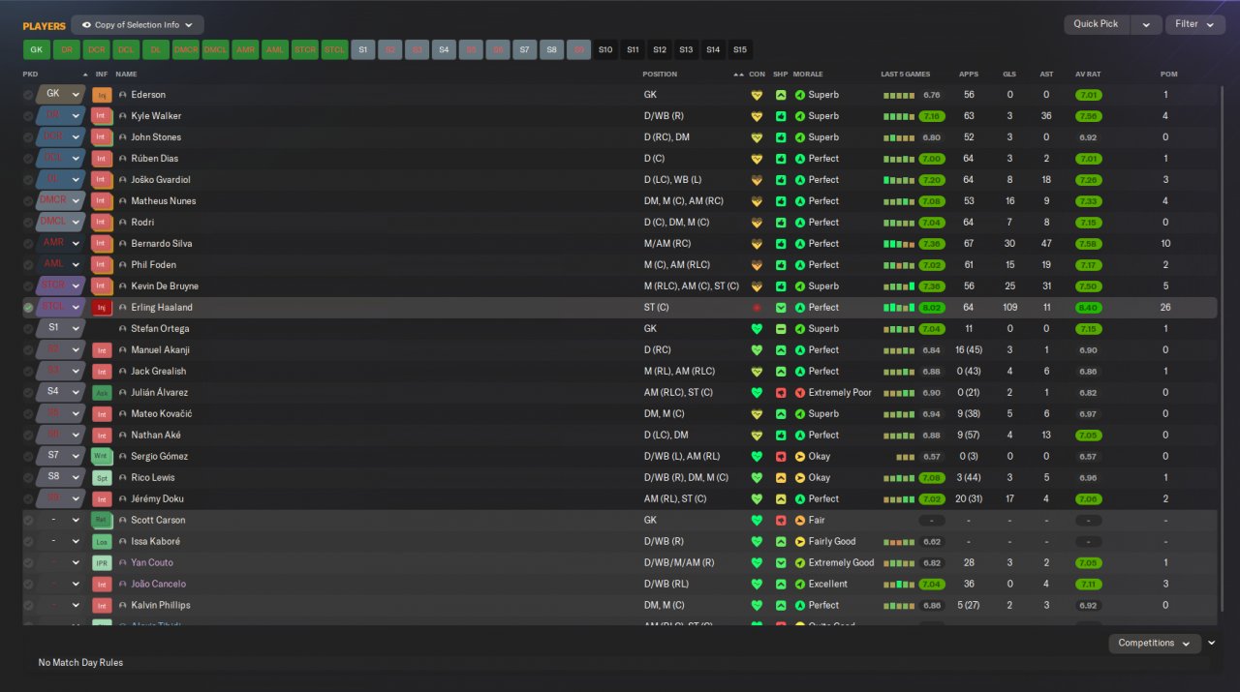Click Julián Álvarez's green Ask info icon
This screenshot has height=692, width=1240.
coord(102,393)
